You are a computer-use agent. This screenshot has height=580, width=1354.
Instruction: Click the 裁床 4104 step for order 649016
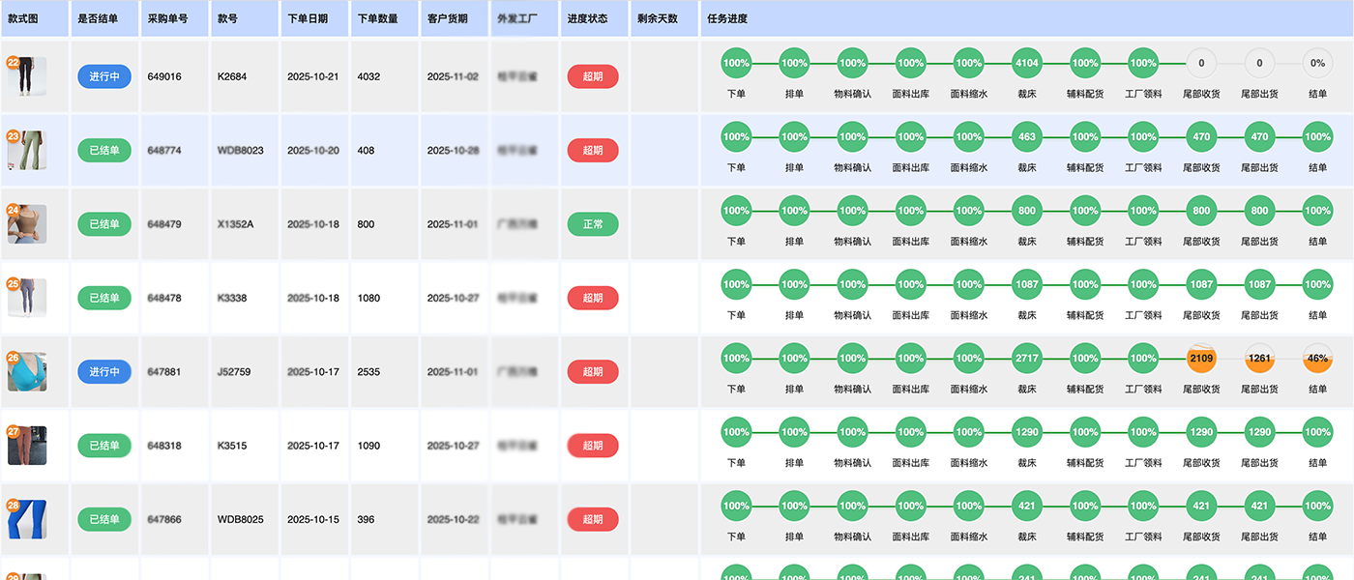click(x=1026, y=63)
